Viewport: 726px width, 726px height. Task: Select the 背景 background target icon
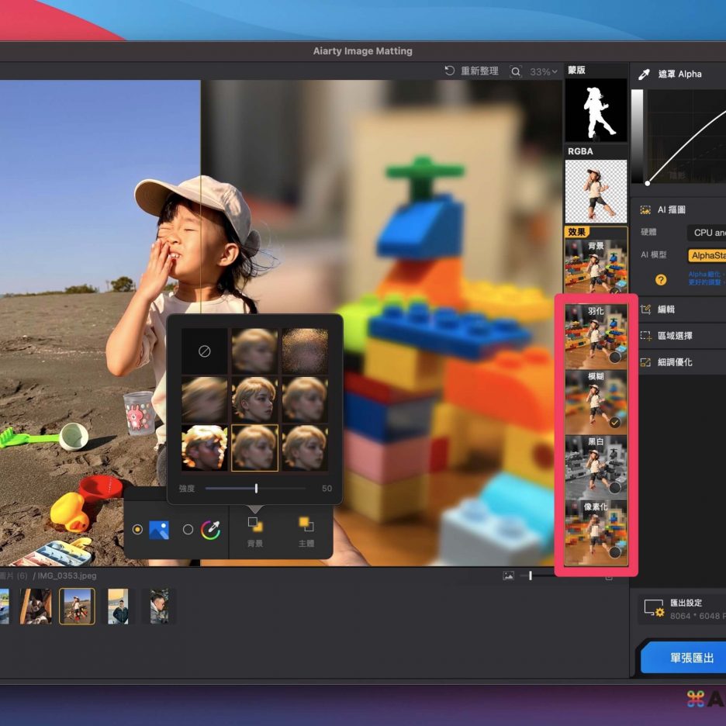click(254, 526)
